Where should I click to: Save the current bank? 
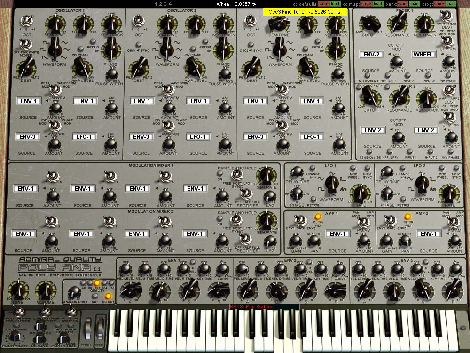pos(403,4)
